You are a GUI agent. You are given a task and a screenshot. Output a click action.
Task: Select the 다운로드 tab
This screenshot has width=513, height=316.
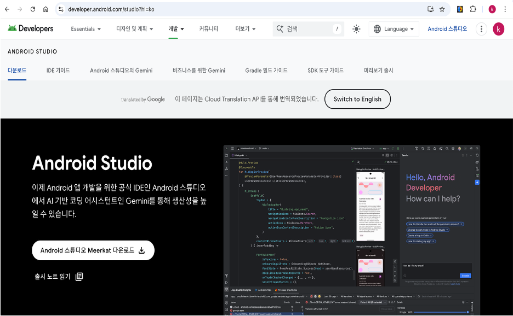point(17,70)
